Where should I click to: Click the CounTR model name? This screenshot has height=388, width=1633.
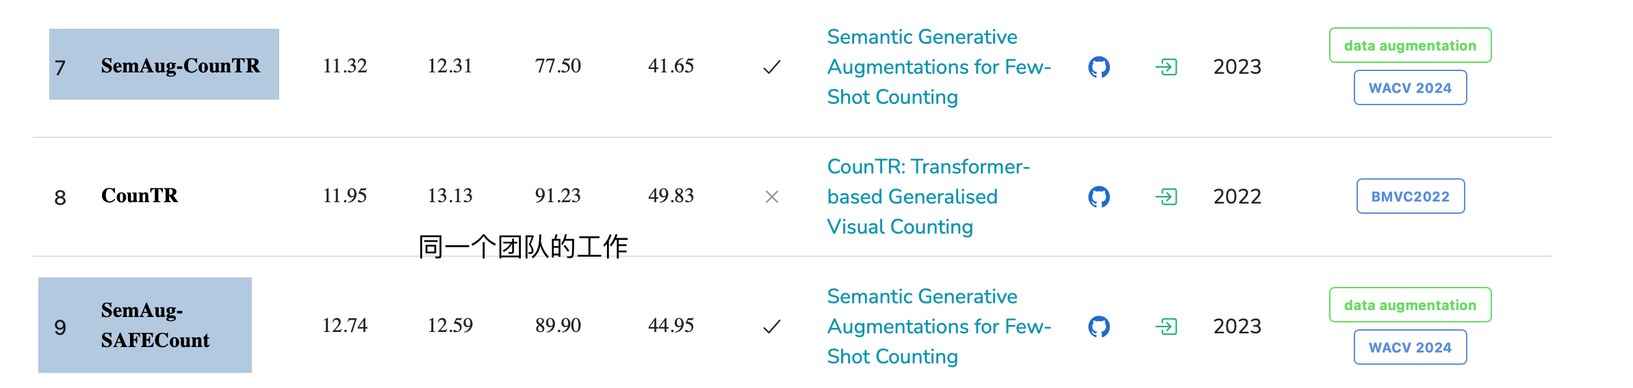(140, 195)
